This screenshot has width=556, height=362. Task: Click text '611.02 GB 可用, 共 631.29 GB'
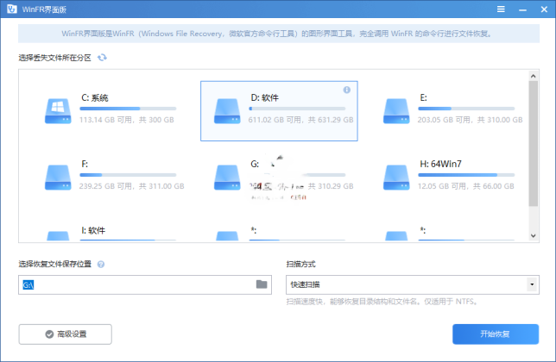click(300, 120)
